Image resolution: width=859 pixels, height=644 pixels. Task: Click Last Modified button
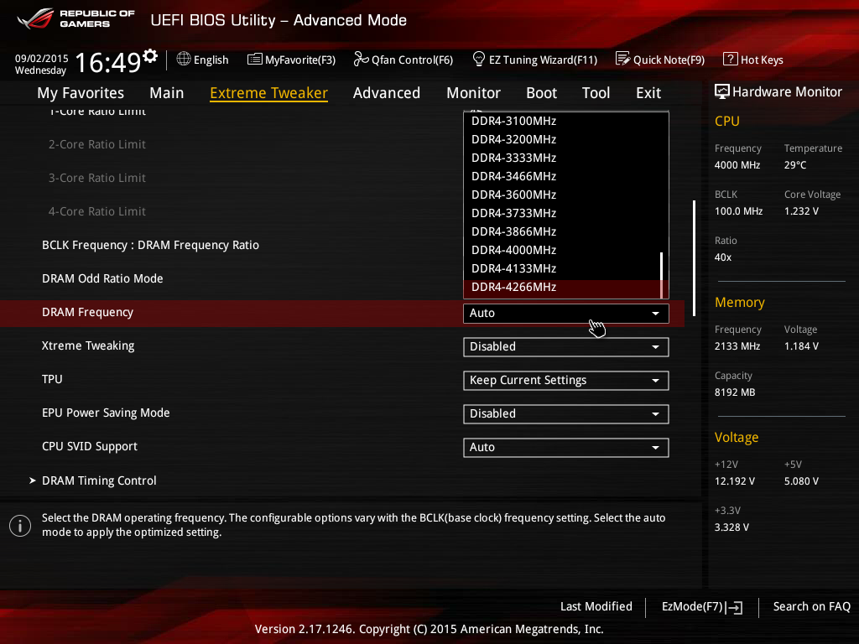[x=596, y=607]
